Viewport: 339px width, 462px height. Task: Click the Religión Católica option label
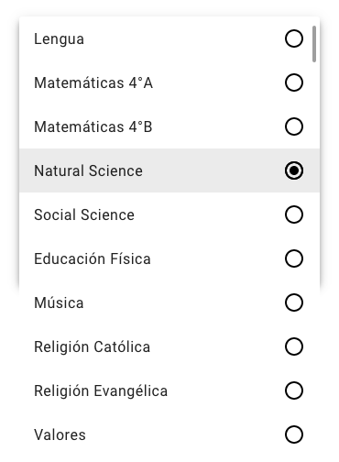point(92,346)
